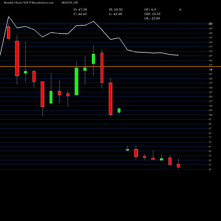Click the 112 price axis label
The height and width of the screenshot is (221, 221).
click(x=211, y=106)
